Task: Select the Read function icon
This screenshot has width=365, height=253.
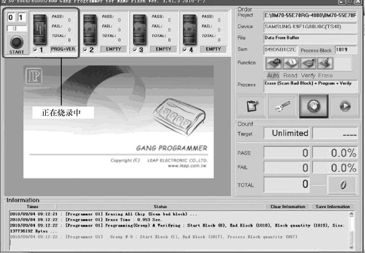Action: pyautogui.click(x=291, y=63)
